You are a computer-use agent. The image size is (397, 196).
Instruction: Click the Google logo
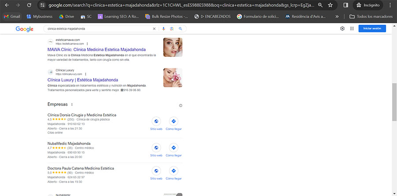25,29
